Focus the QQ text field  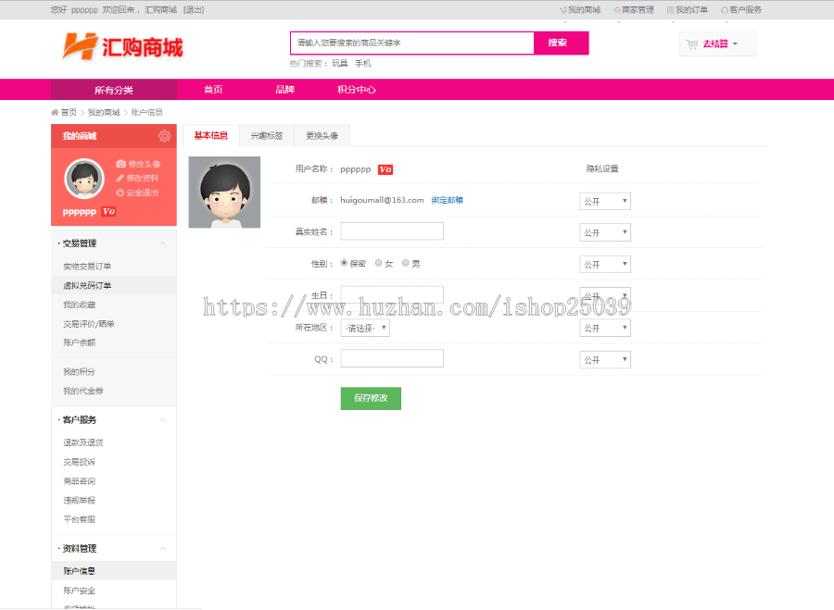pyautogui.click(x=392, y=358)
